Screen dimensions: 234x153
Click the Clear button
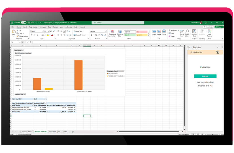tap(172, 36)
